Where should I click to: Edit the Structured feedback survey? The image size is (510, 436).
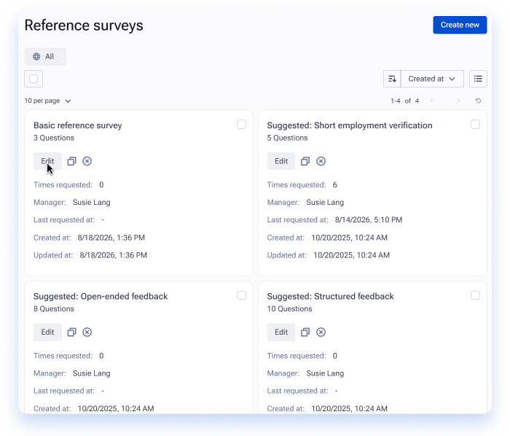pos(281,332)
